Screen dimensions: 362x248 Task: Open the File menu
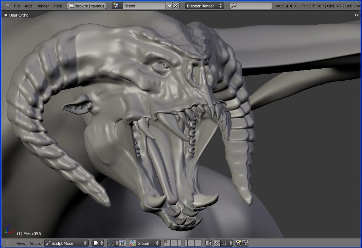click(x=17, y=6)
